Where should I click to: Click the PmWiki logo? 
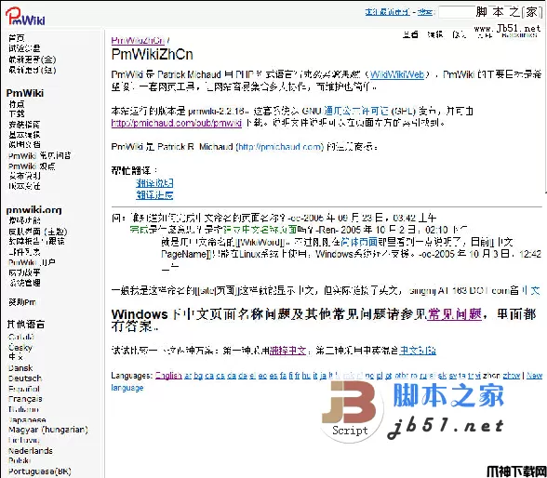(25, 16)
